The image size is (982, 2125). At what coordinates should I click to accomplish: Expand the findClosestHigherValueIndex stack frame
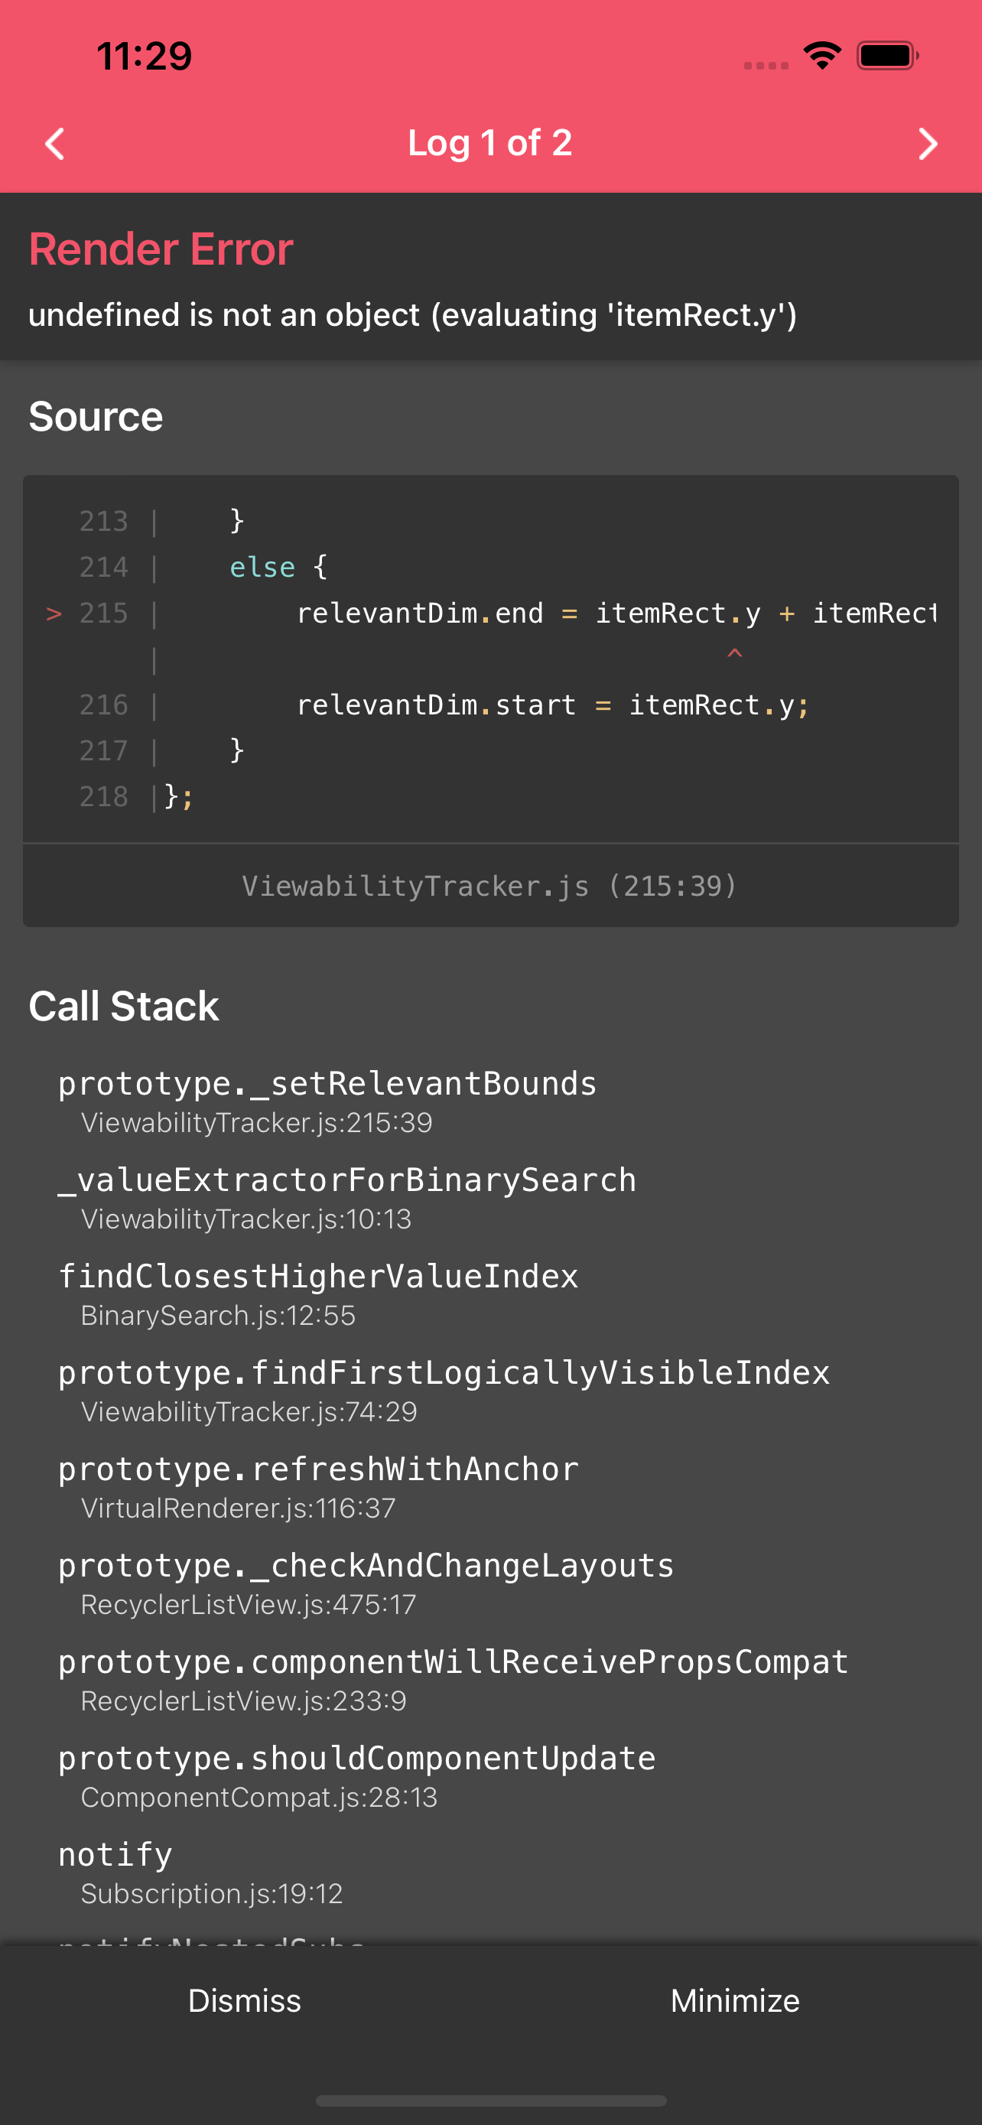tap(318, 1275)
